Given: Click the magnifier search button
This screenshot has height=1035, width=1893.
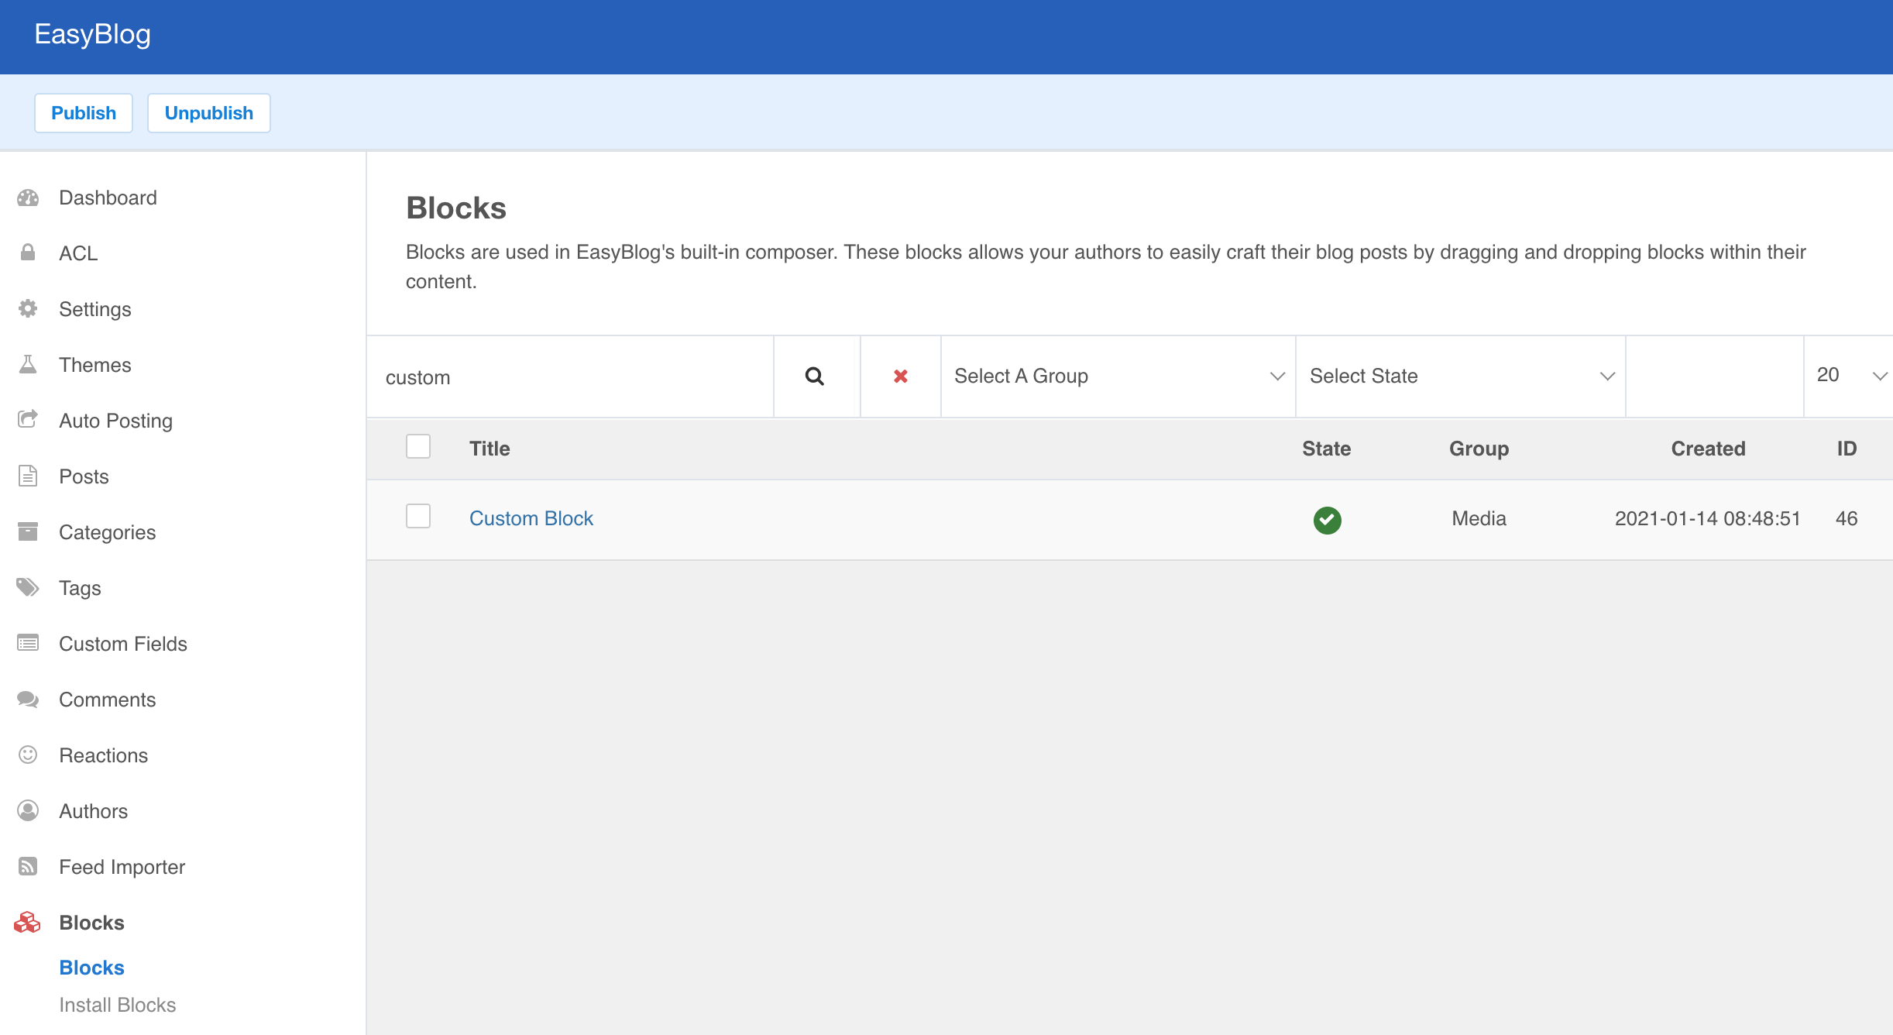Looking at the screenshot, I should [815, 377].
